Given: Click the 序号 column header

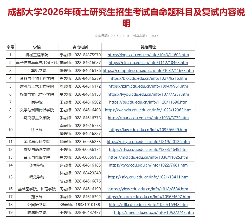Looking at the screenshot, I should [11, 47].
